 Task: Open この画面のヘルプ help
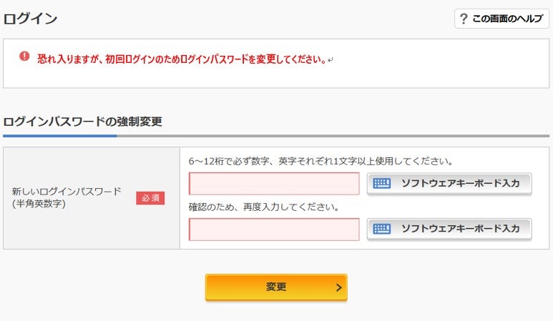tap(501, 19)
